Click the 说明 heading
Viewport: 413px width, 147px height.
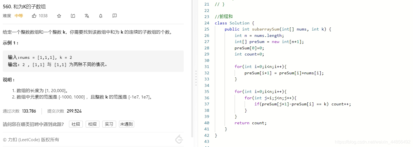[x=9, y=80]
